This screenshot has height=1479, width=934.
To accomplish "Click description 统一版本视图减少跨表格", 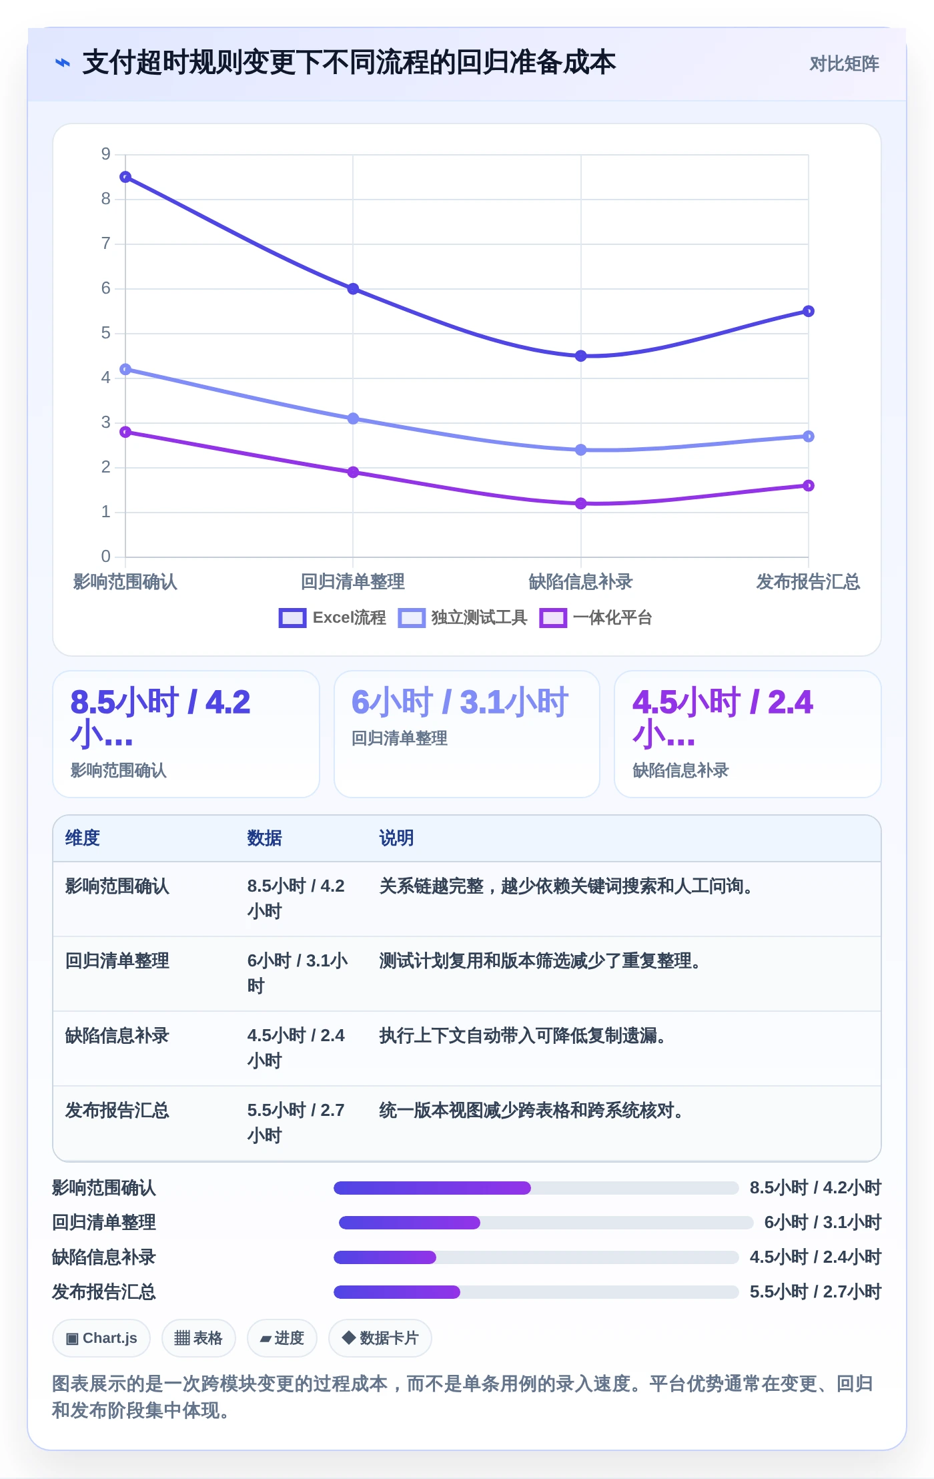I will 531,1111.
